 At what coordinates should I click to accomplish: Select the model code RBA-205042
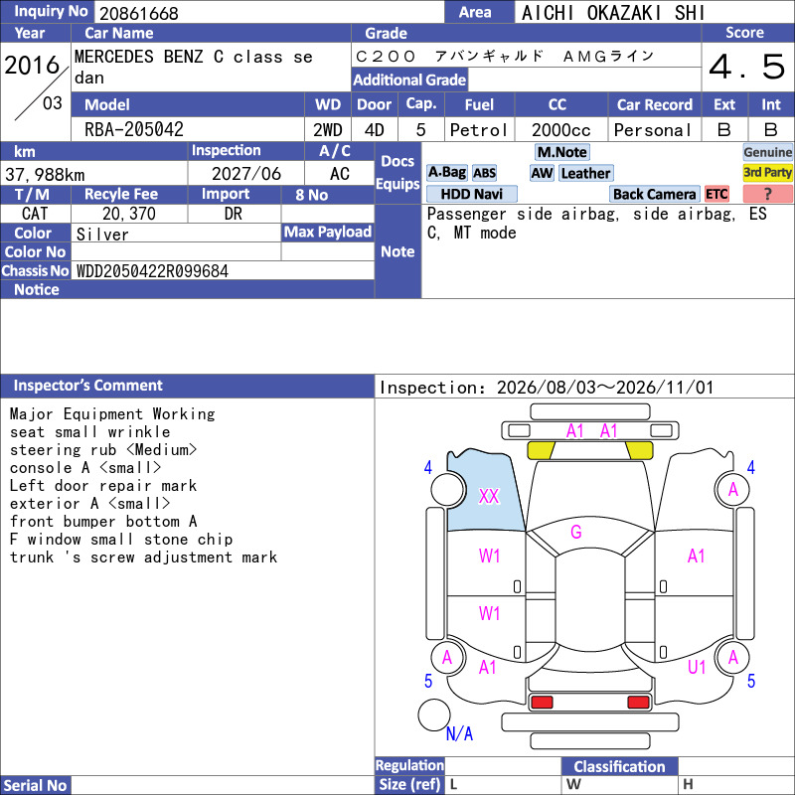(x=134, y=130)
